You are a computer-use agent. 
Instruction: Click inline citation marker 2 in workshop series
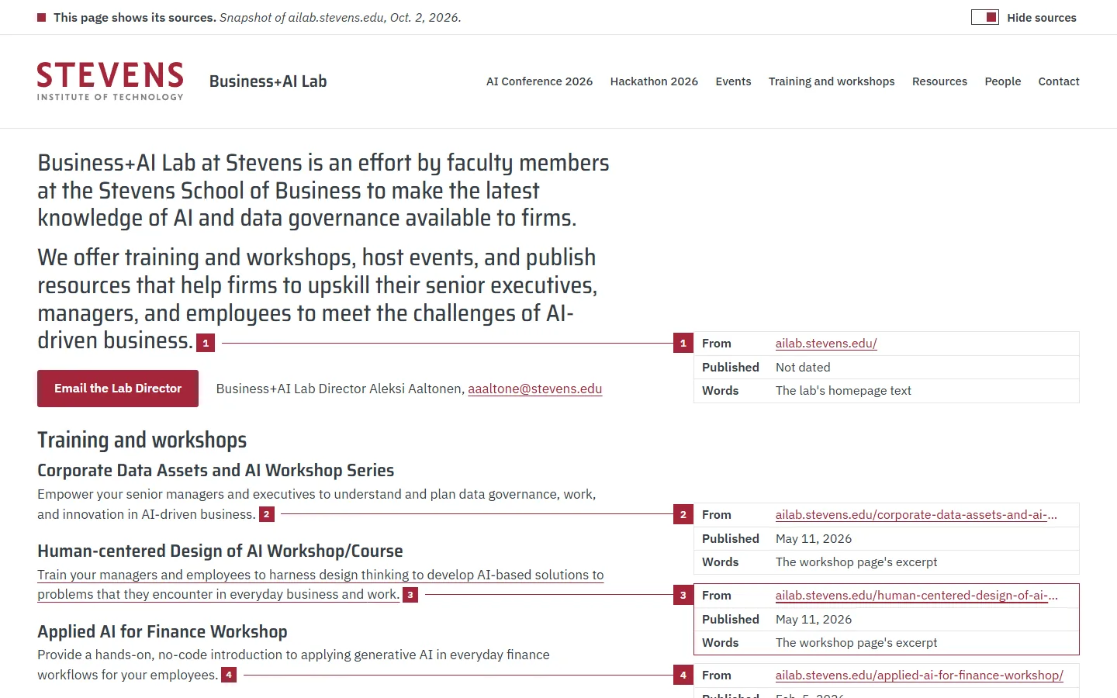pos(267,514)
